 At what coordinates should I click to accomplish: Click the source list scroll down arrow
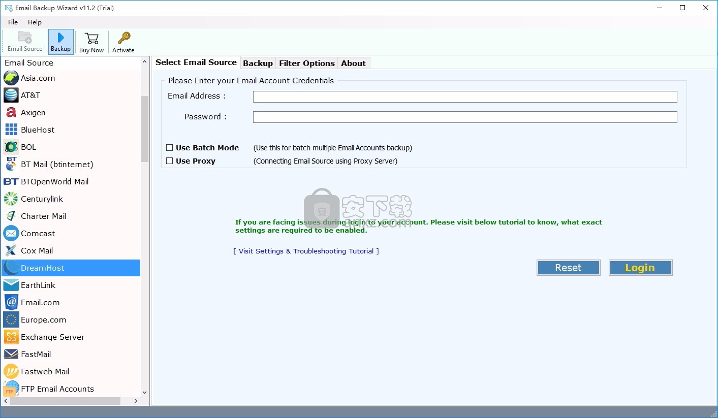point(145,392)
